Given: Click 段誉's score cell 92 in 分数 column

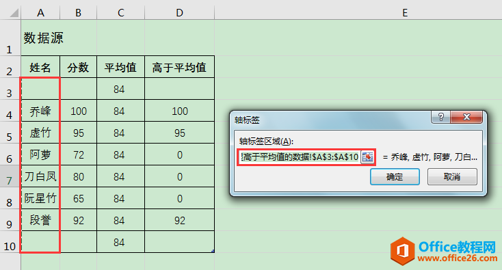Looking at the screenshot, I should pyautogui.click(x=78, y=220).
